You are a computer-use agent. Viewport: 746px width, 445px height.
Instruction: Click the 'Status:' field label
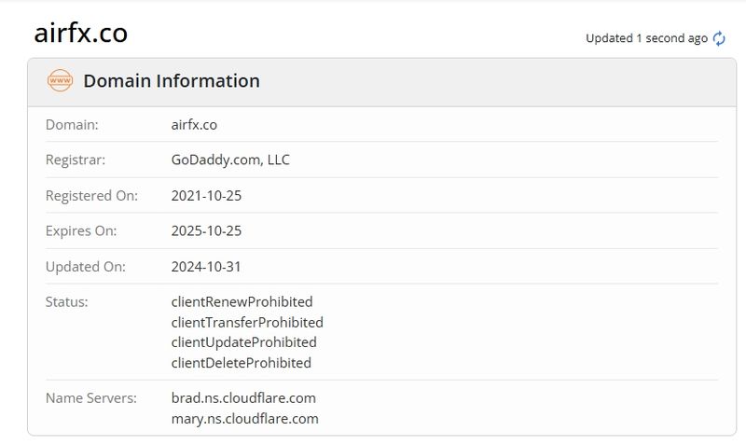click(x=66, y=301)
